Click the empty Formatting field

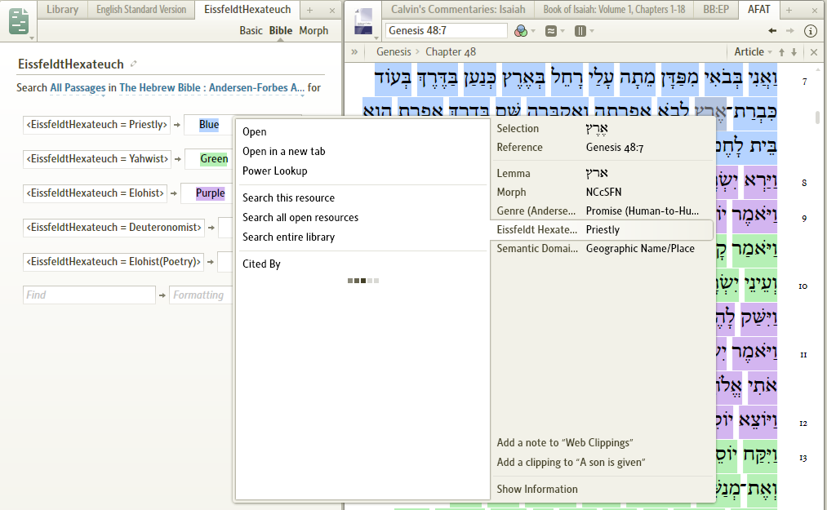coord(200,295)
